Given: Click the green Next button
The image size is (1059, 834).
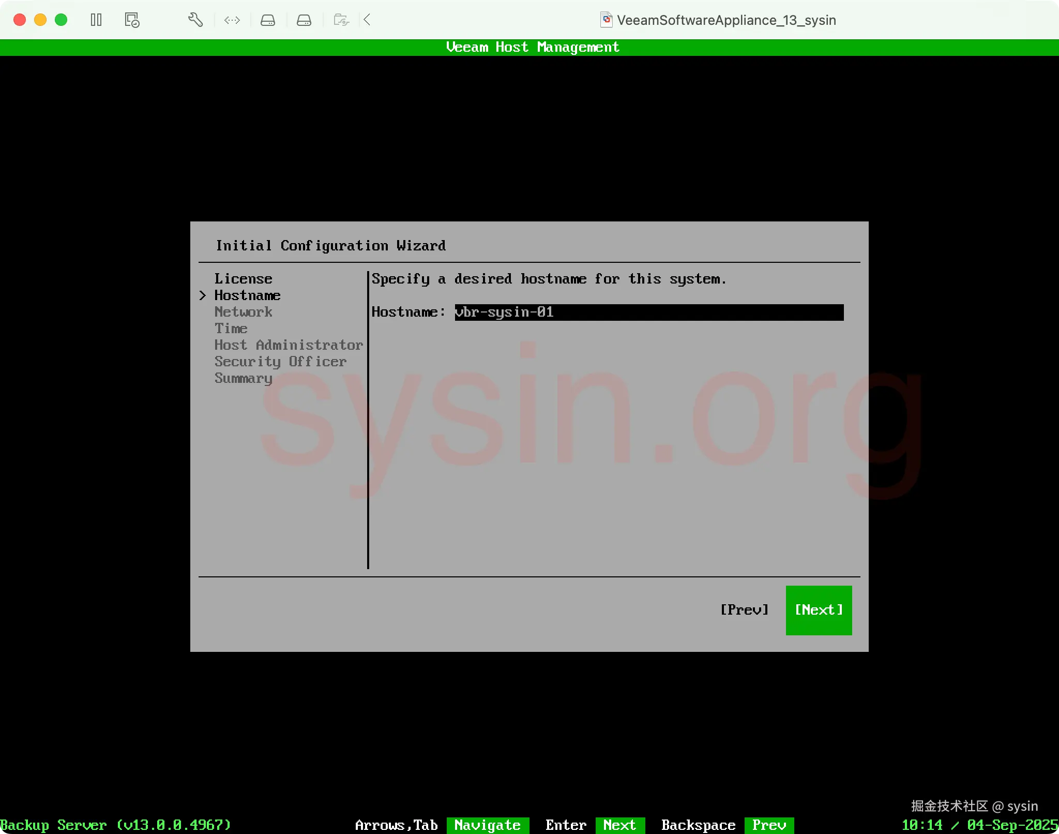Looking at the screenshot, I should pyautogui.click(x=819, y=610).
